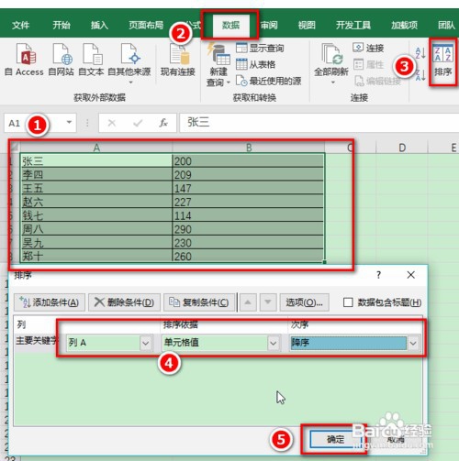Click the select-all corner of the sheet
This screenshot has width=459, height=461.
[x=14, y=148]
